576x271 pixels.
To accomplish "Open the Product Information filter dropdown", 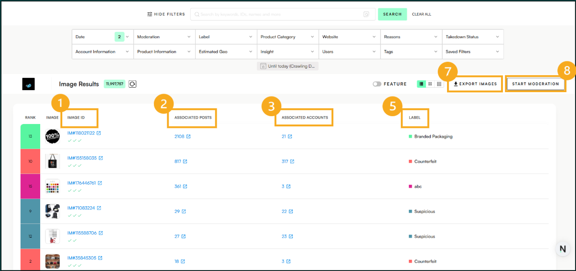I will pyautogui.click(x=164, y=52).
